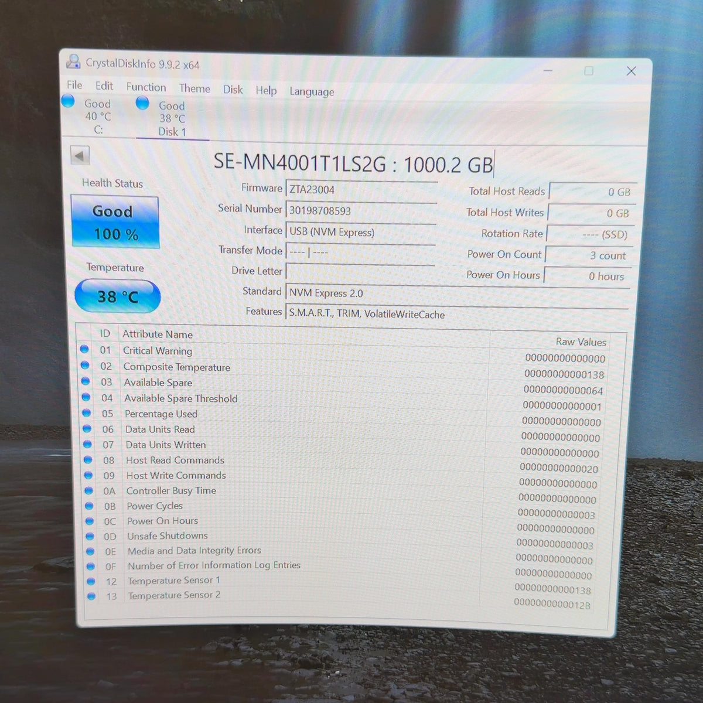703x703 pixels.
Task: Go to previous disk with the left arrow
Action: 80,156
